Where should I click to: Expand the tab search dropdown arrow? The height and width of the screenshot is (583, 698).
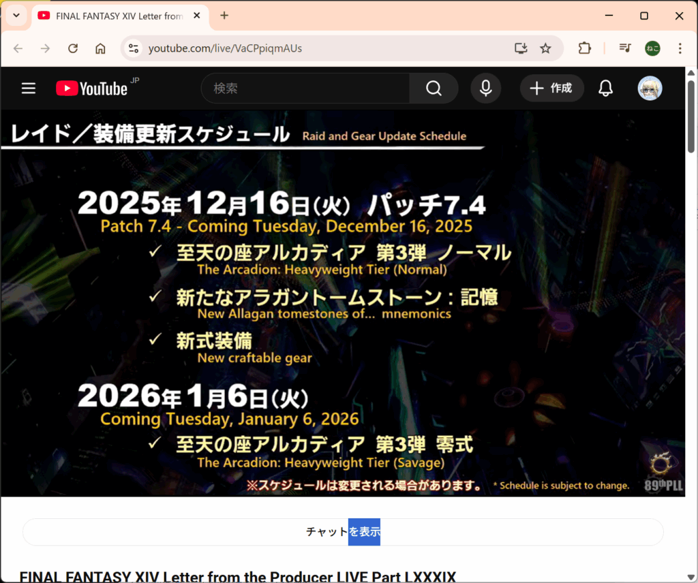coord(16,16)
